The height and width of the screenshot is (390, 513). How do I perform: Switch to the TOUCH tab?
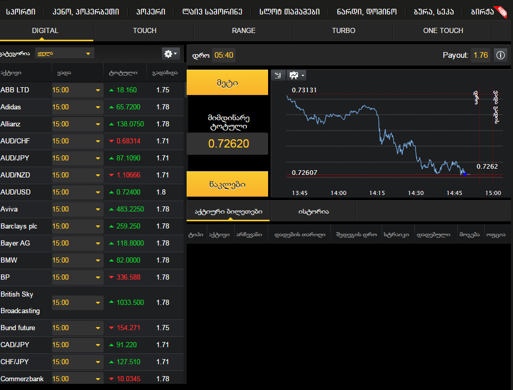(x=144, y=31)
